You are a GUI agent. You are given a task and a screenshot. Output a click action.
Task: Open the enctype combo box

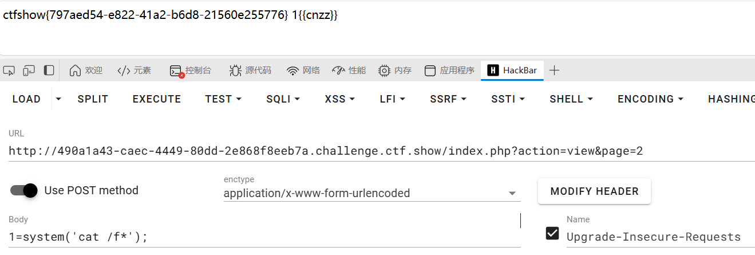tap(372, 193)
